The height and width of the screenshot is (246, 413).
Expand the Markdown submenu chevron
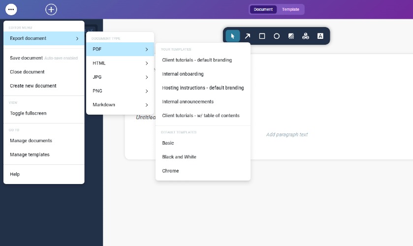point(147,105)
